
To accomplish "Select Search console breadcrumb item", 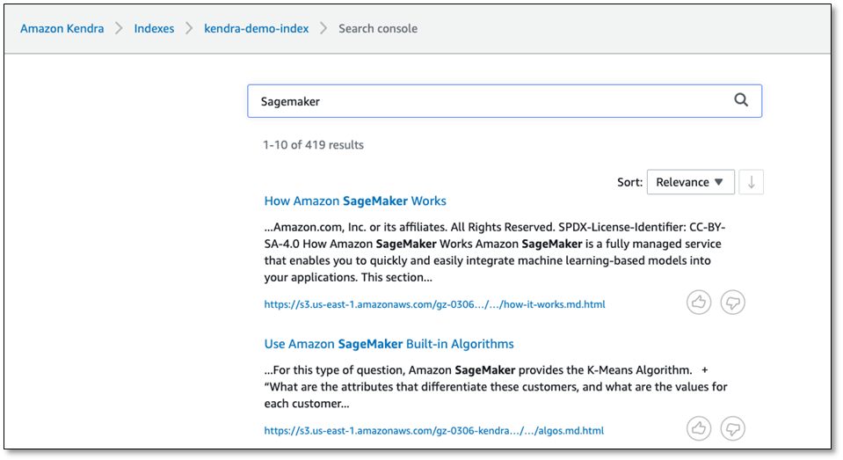I will [378, 28].
